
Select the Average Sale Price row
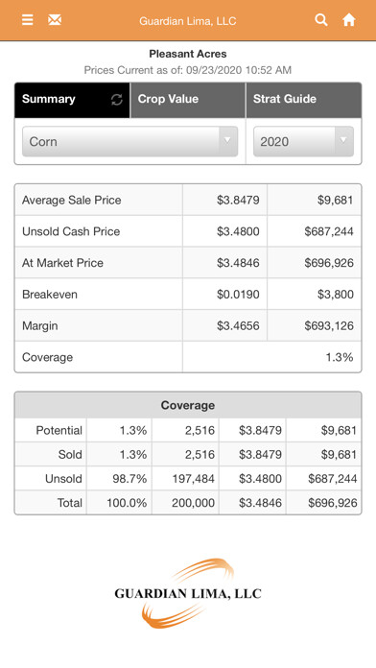coord(188,200)
